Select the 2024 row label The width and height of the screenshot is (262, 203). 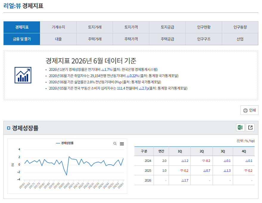click(148, 161)
